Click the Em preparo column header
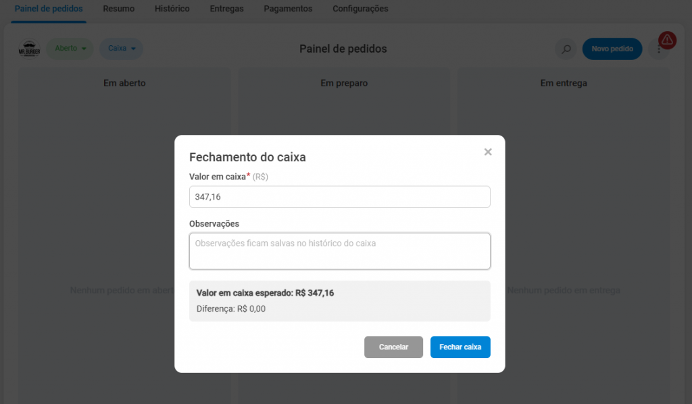Viewport: 692px width, 404px height. (343, 83)
